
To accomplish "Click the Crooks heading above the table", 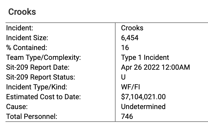I will coord(22,12).
